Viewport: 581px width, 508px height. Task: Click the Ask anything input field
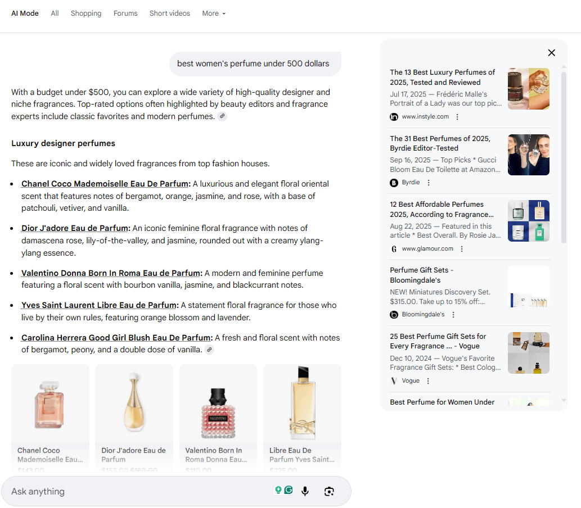[x=135, y=492]
